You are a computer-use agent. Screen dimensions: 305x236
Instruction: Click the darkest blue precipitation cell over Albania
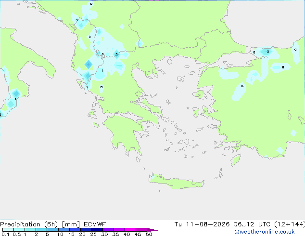[x=89, y=65]
